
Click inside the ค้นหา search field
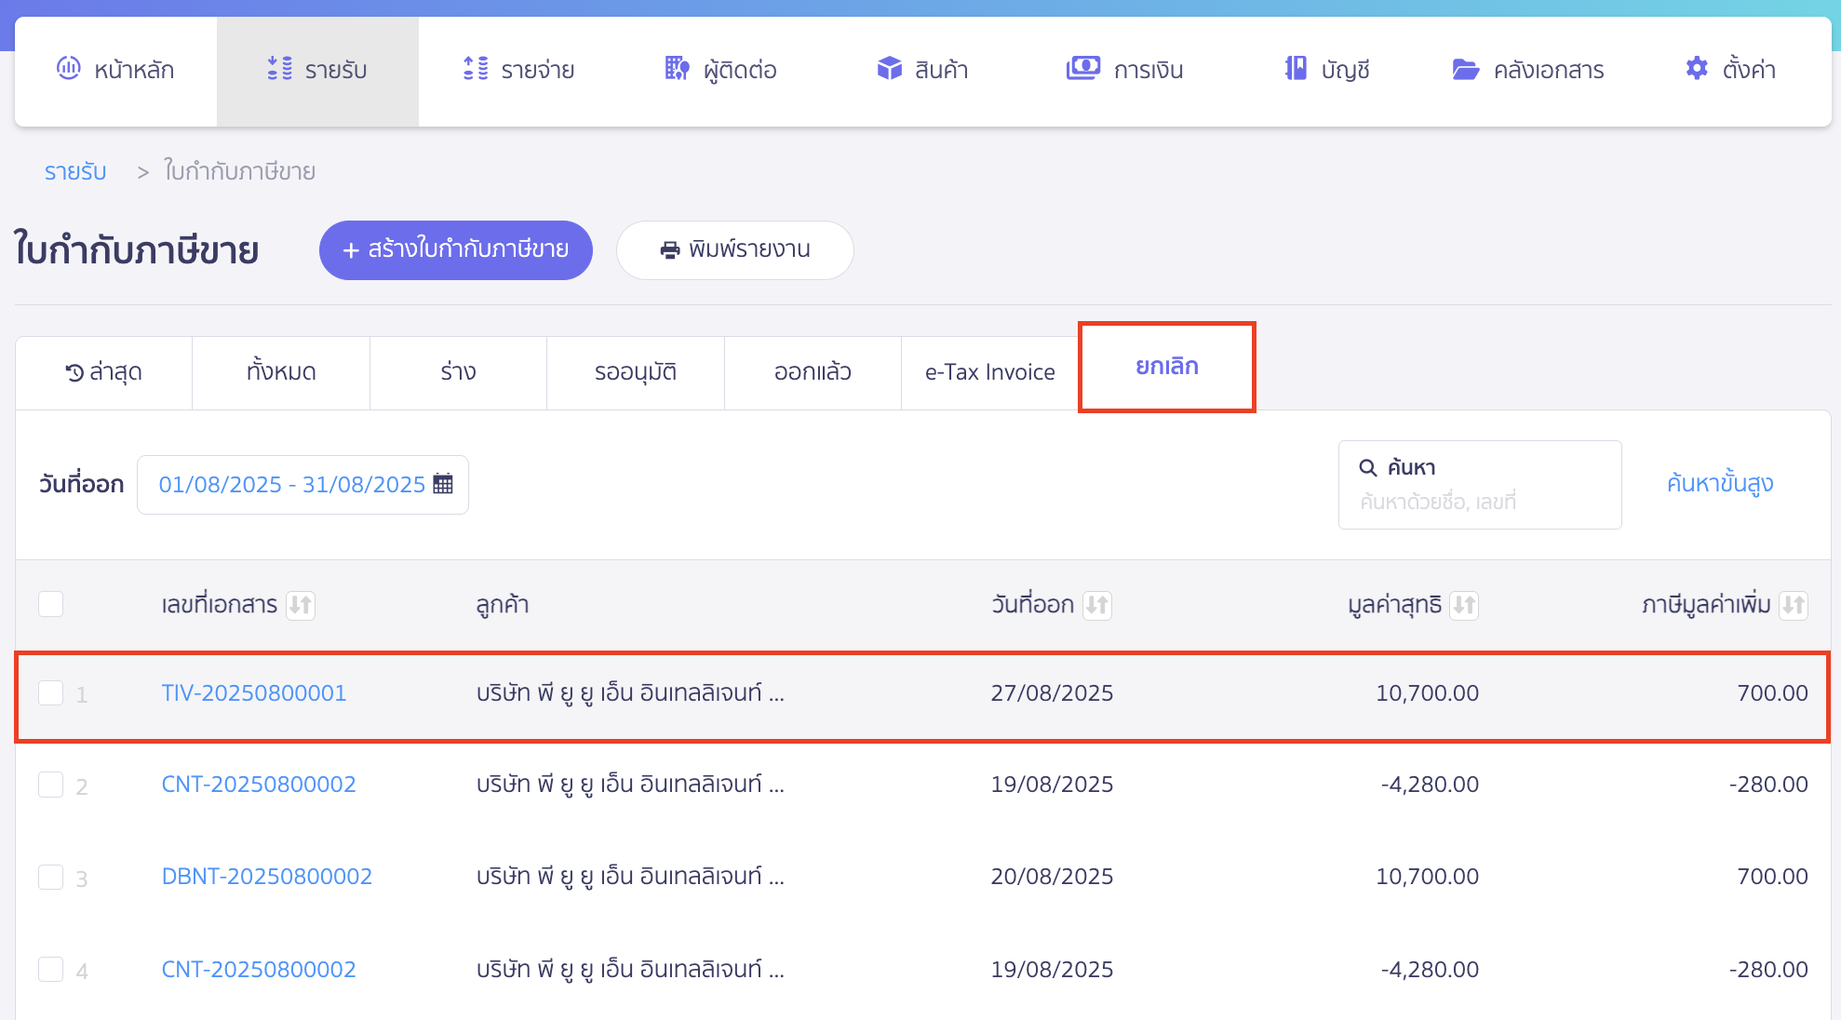click(x=1480, y=484)
